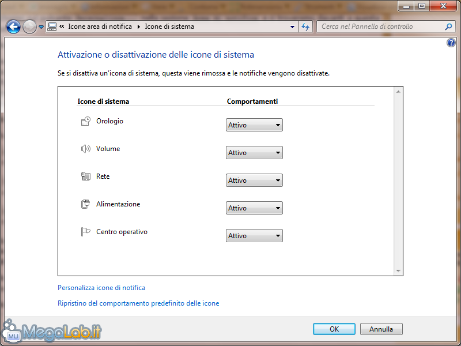Open help with the question mark icon
This screenshot has height=346, width=461.
[x=451, y=43]
